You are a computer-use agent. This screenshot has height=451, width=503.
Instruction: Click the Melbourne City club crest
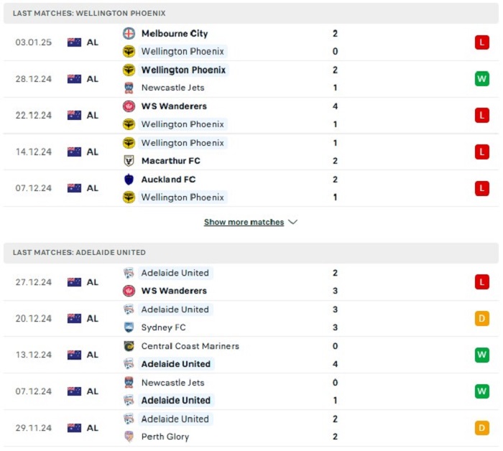(129, 33)
